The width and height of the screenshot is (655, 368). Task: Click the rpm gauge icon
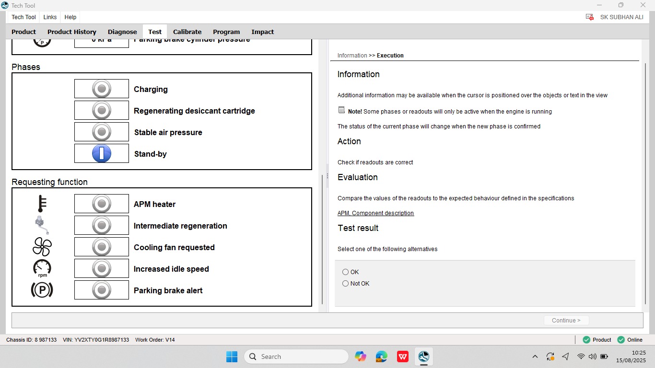tap(42, 268)
